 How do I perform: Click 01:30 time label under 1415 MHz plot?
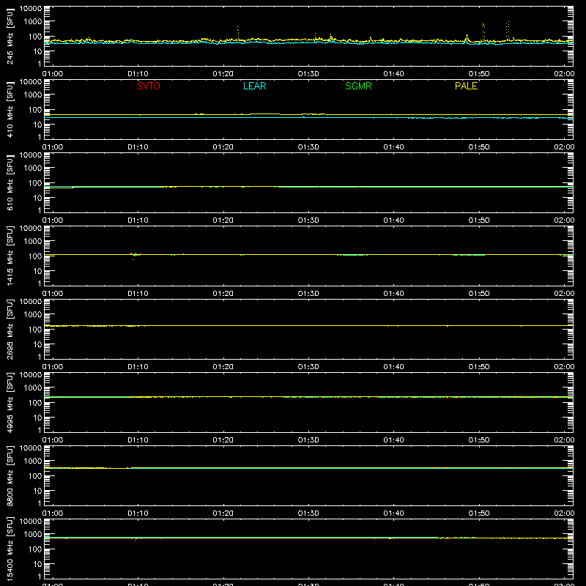[x=308, y=294]
